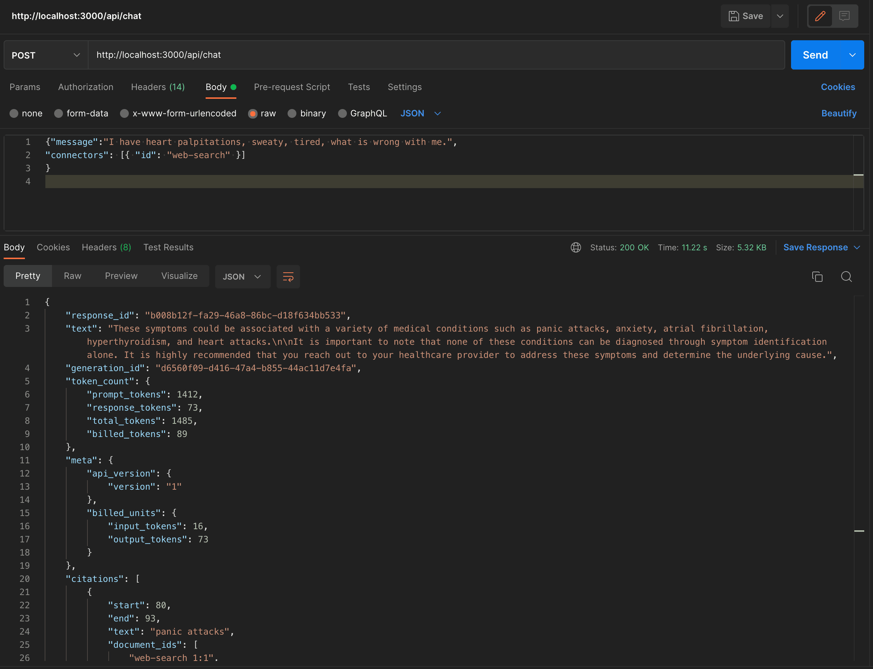873x669 pixels.
Task: Click the Status 200 OK indicator
Action: [x=619, y=247]
